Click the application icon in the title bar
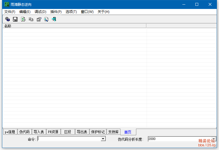Image resolution: width=219 pixels, height=150 pixels. point(7,5)
